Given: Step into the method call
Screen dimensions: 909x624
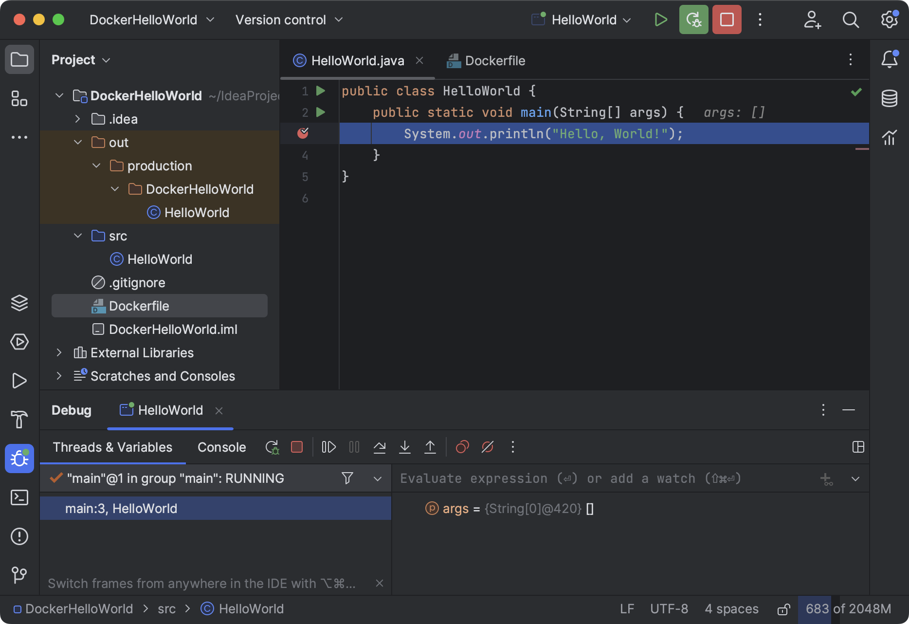Looking at the screenshot, I should (x=405, y=447).
